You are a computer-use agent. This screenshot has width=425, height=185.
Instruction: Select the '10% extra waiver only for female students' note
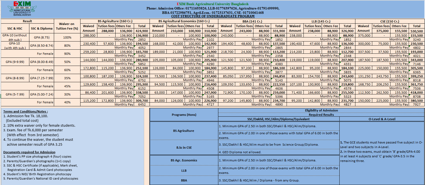click(39, 125)
